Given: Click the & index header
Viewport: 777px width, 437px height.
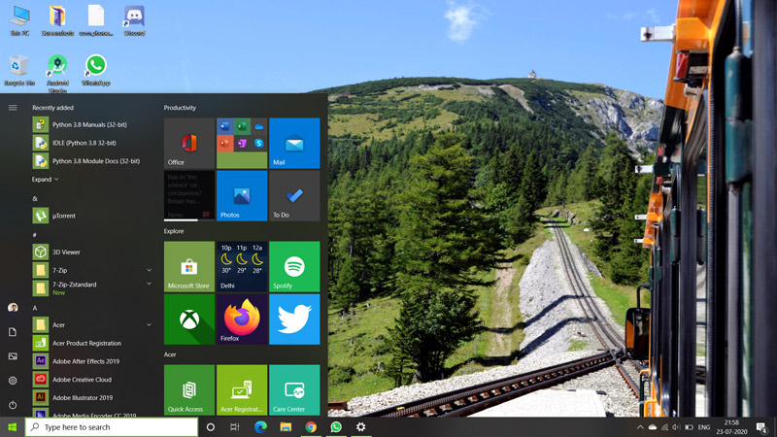Looking at the screenshot, I should tap(35, 198).
